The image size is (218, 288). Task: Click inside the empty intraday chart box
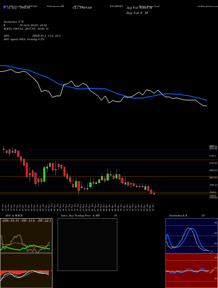point(87,244)
